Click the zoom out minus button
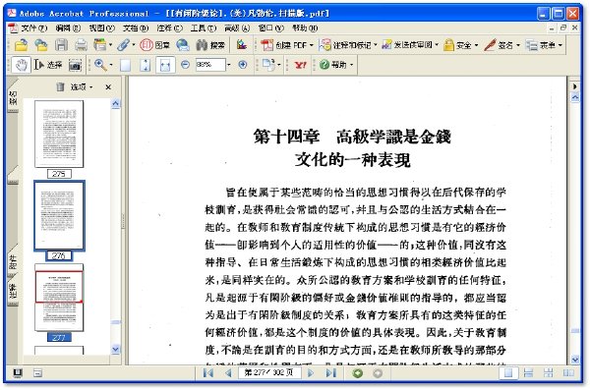The height and width of the screenshot is (390, 590). coord(185,65)
